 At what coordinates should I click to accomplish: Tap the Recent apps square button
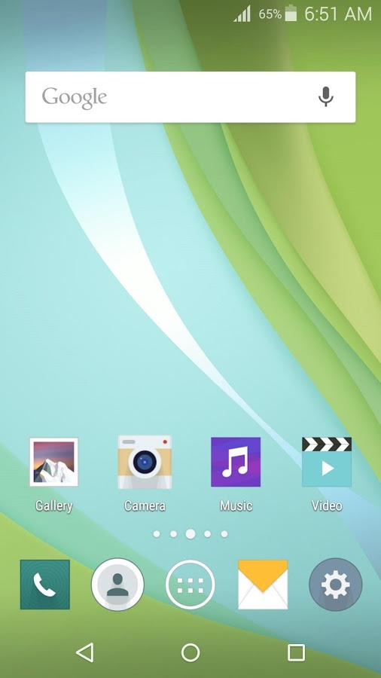[x=296, y=653]
